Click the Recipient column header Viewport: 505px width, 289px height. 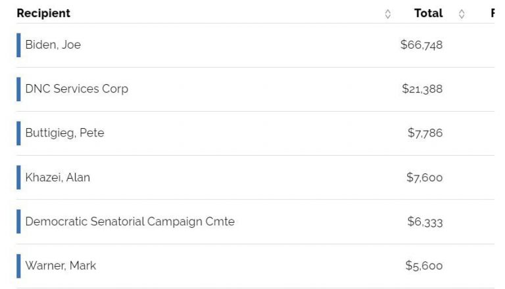pos(43,13)
